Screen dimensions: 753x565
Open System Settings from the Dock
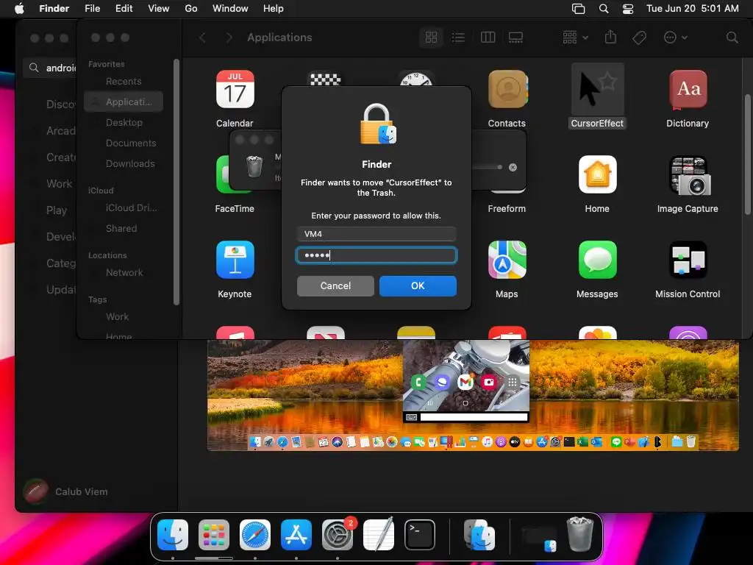point(337,535)
